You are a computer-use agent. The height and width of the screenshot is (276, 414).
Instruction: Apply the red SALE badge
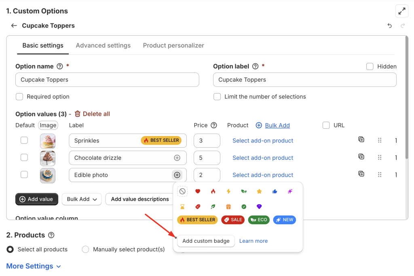(x=232, y=220)
